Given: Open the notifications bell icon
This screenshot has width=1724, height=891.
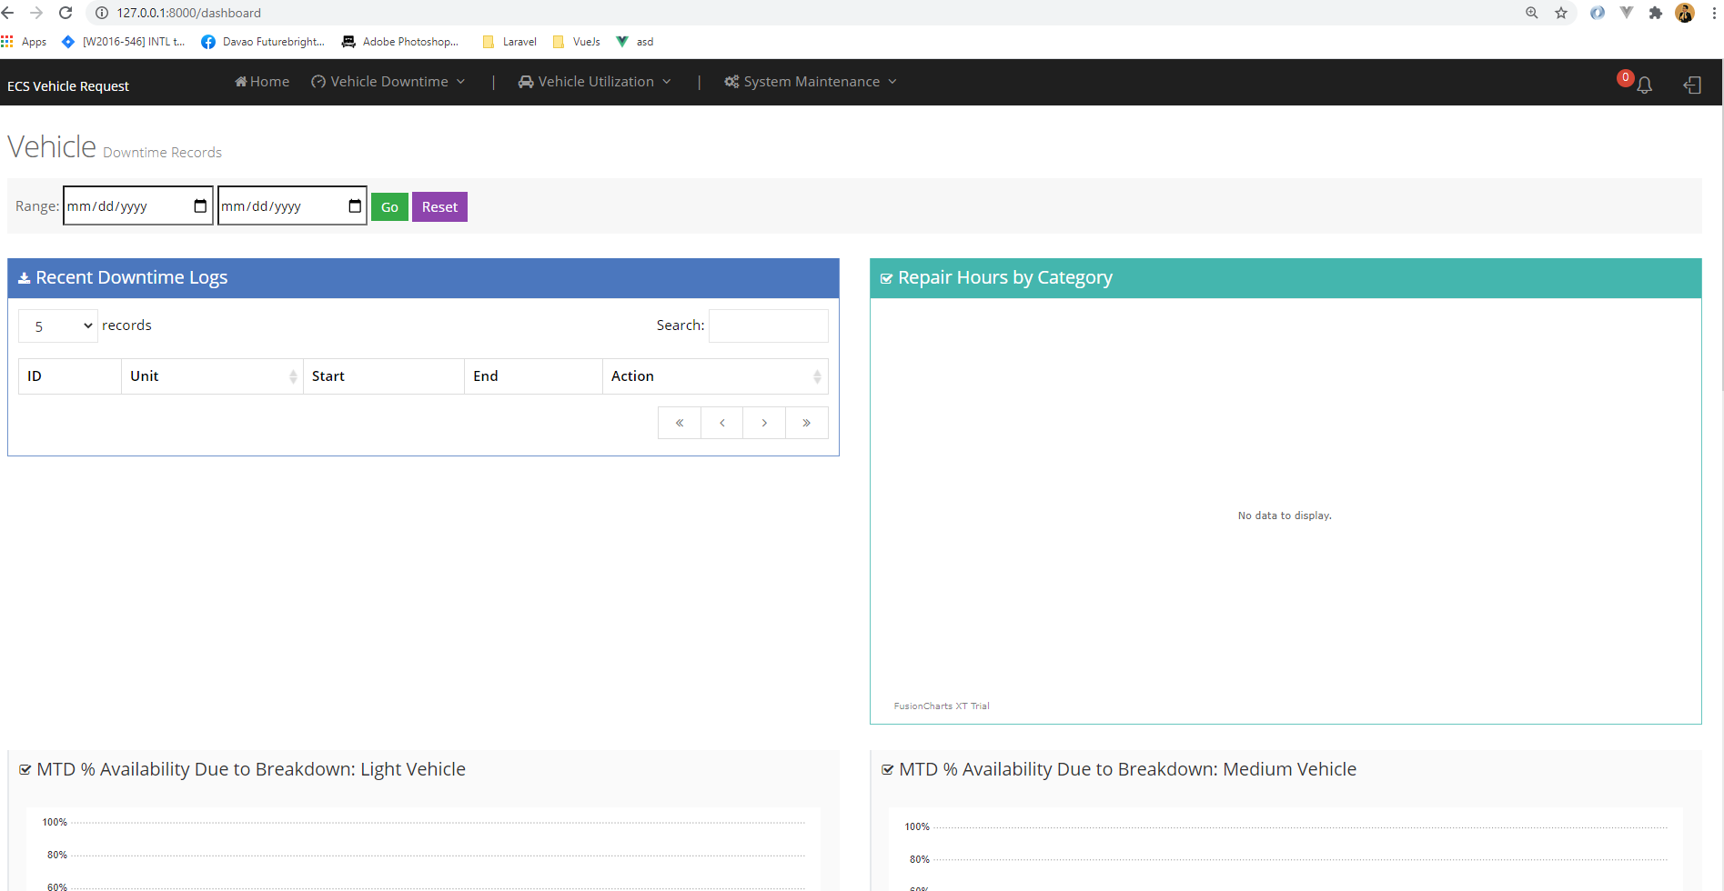Looking at the screenshot, I should pyautogui.click(x=1644, y=85).
